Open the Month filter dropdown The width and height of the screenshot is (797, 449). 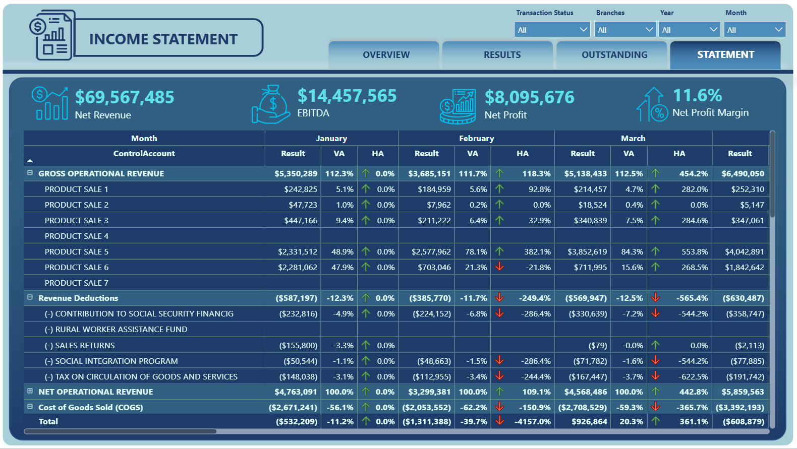[755, 30]
